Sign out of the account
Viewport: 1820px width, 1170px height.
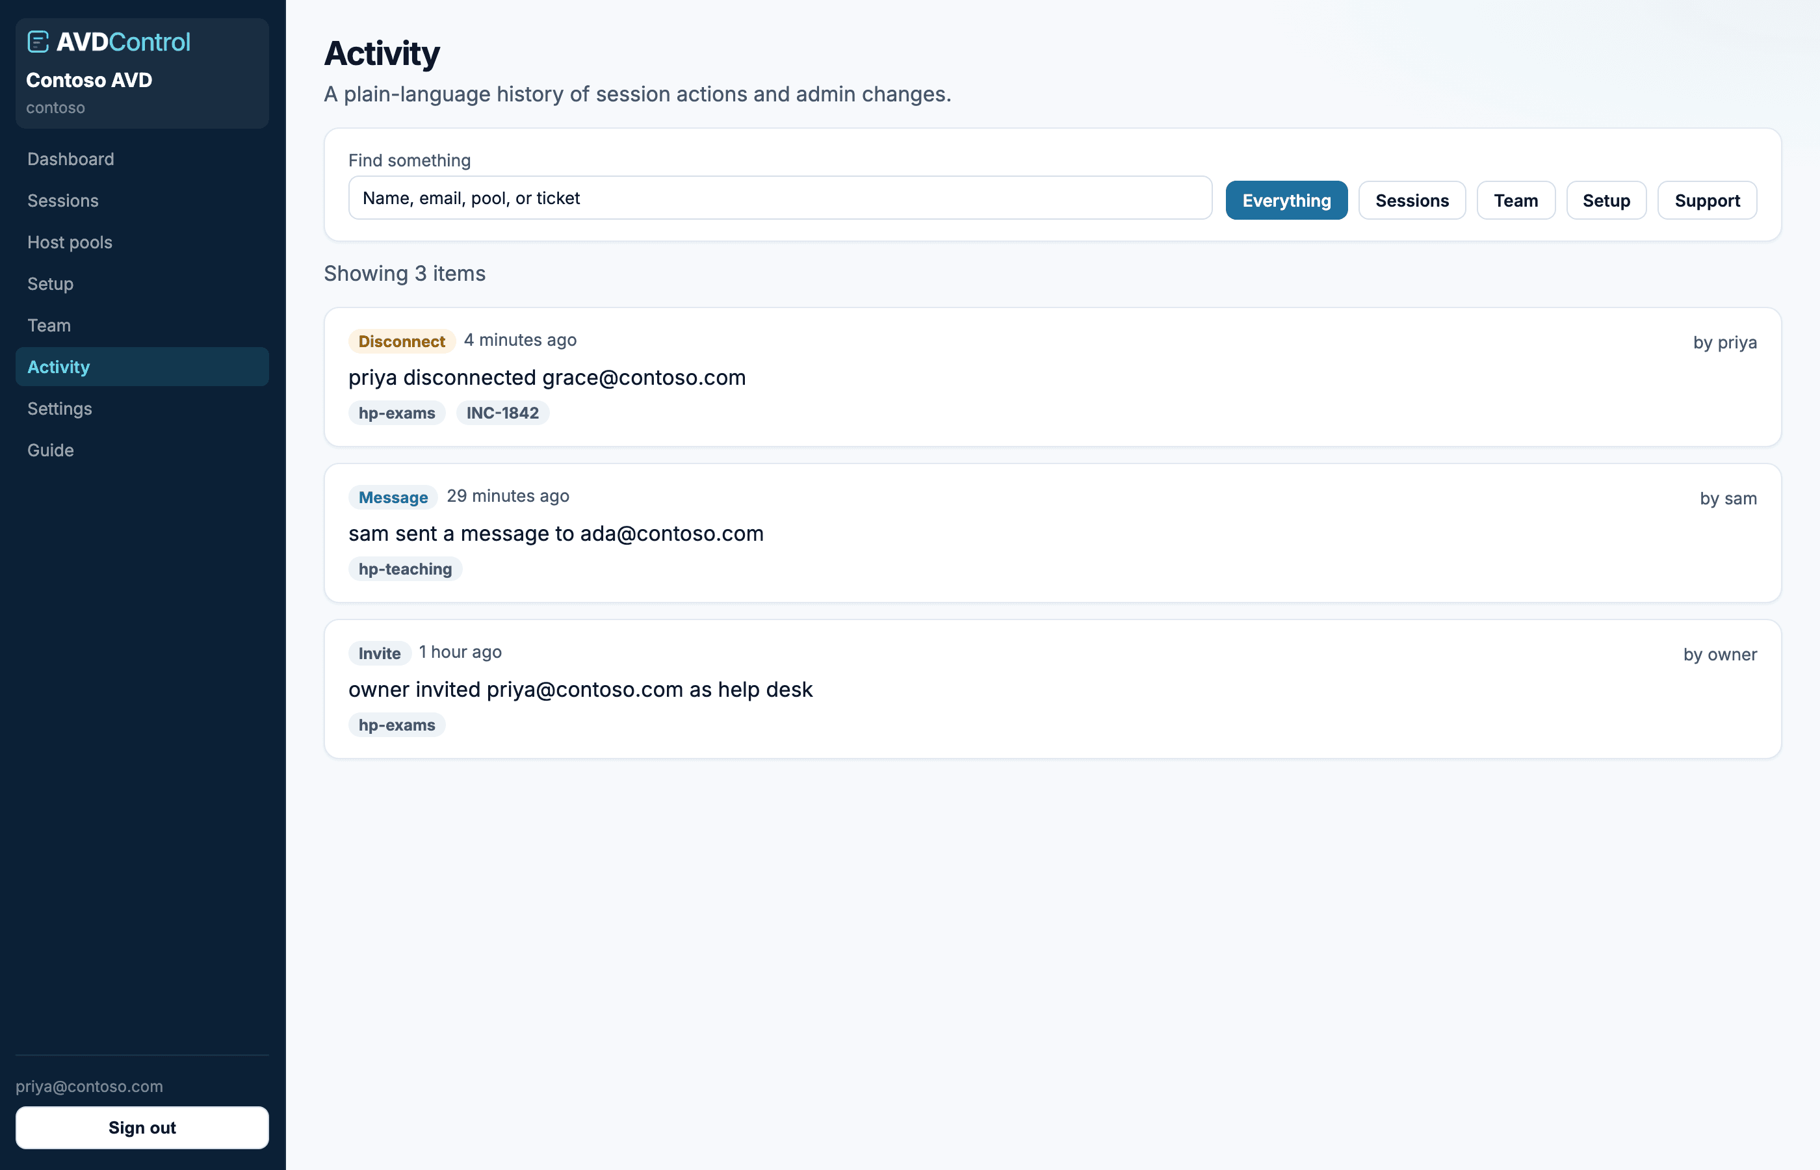point(142,1128)
